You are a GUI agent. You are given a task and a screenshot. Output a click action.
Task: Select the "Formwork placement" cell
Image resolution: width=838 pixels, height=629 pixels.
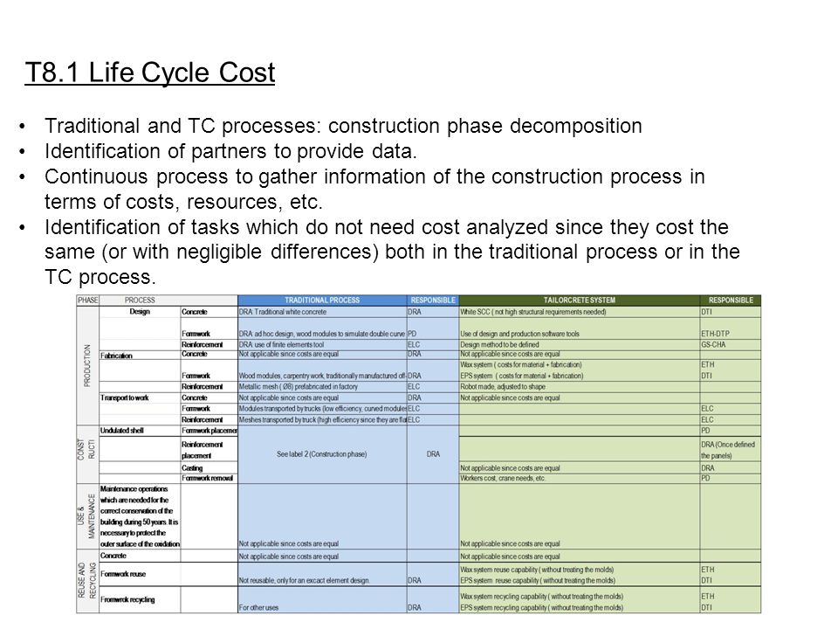(x=209, y=431)
